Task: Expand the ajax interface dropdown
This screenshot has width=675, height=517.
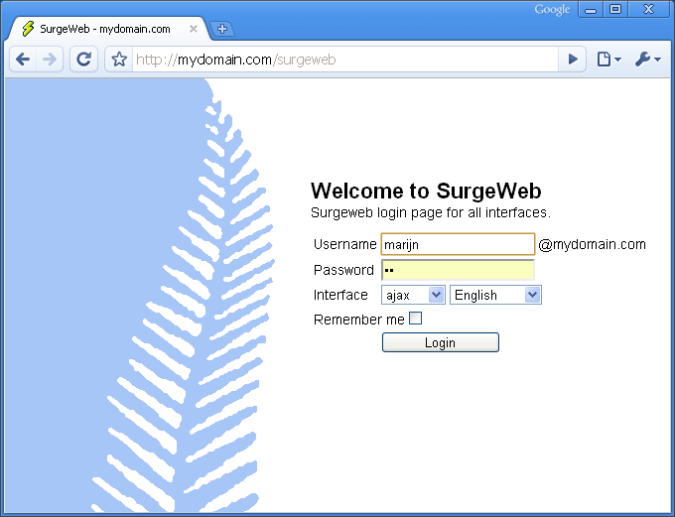Action: pyautogui.click(x=413, y=295)
